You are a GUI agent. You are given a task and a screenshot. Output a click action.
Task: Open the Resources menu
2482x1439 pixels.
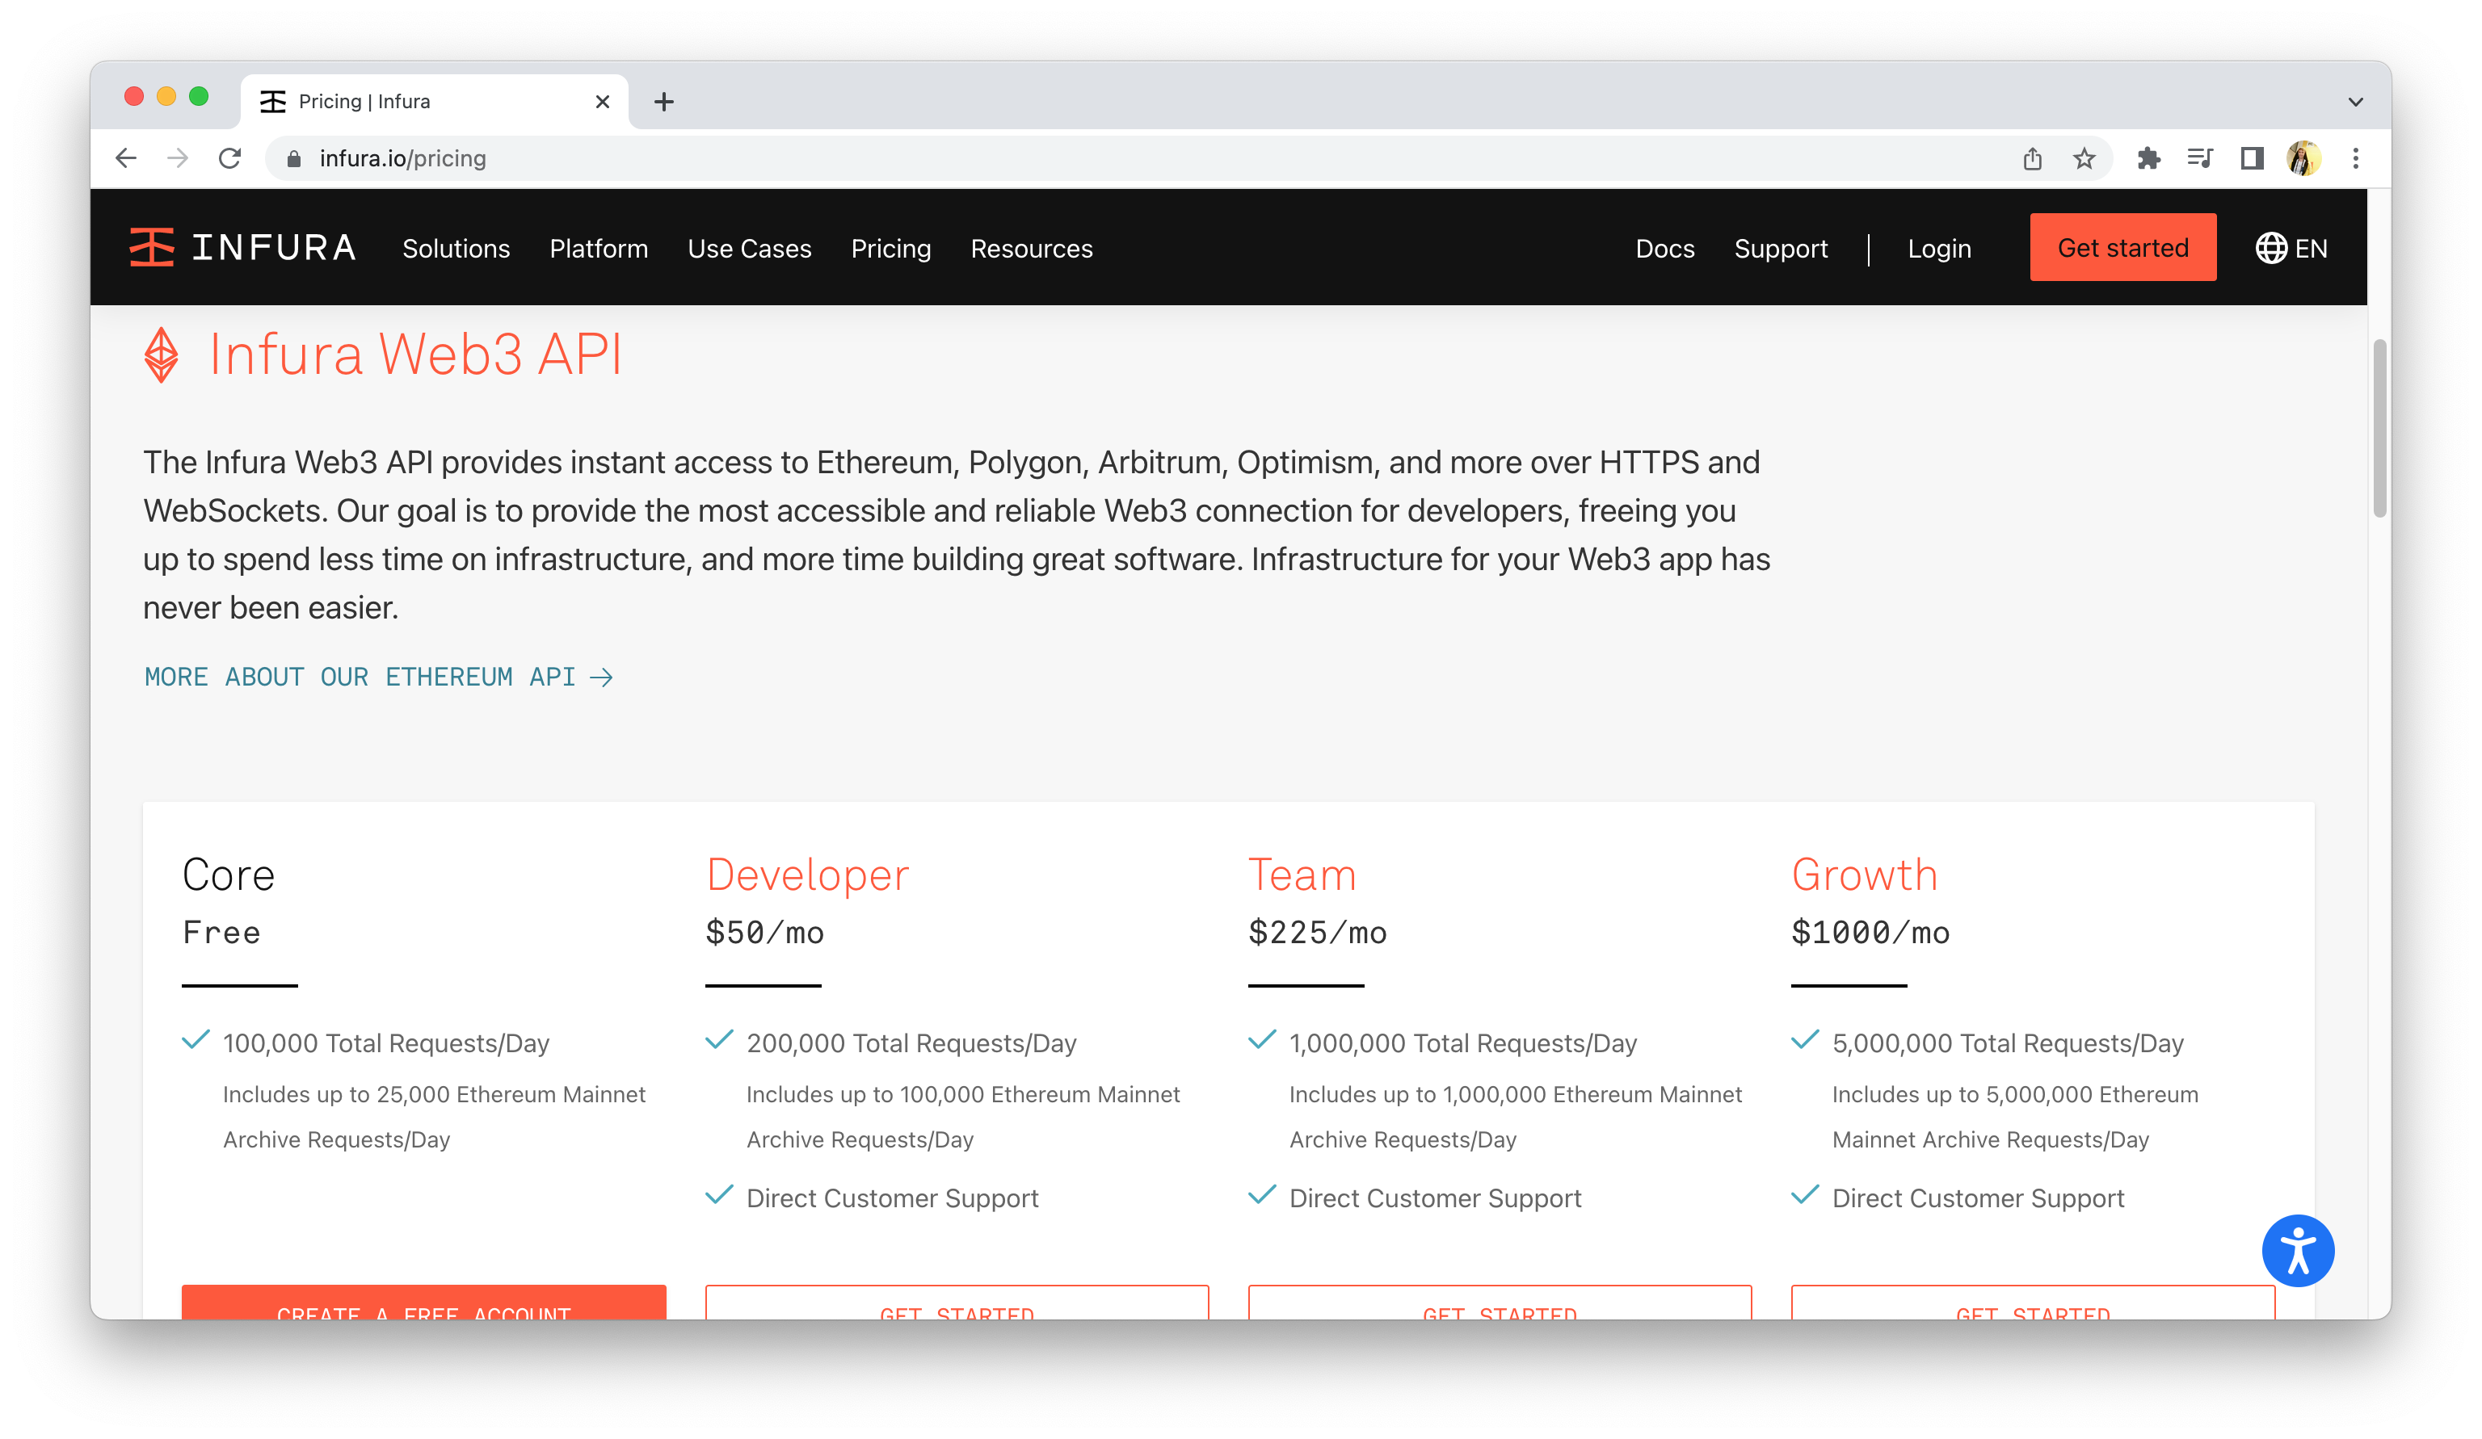click(x=1031, y=248)
